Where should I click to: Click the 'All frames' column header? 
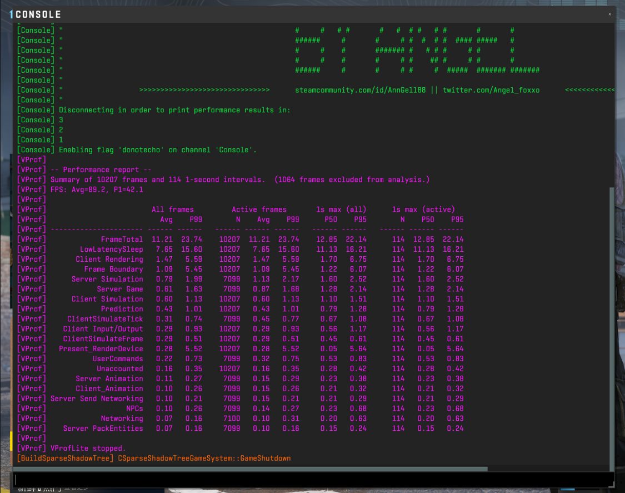[x=173, y=210]
